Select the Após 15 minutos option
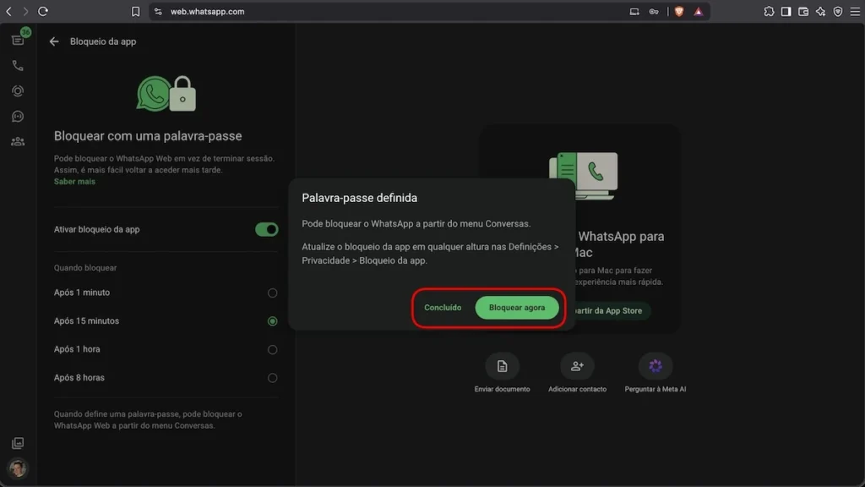This screenshot has width=865, height=487. pos(273,320)
